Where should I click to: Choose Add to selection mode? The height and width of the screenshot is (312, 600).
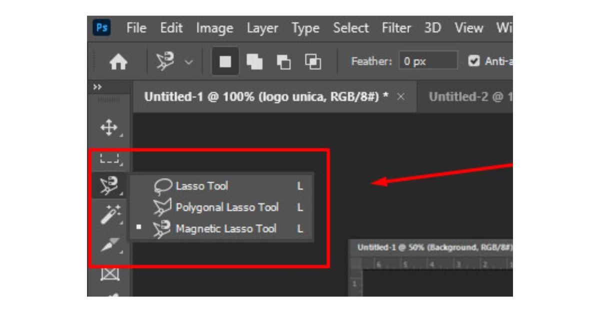[x=254, y=62]
